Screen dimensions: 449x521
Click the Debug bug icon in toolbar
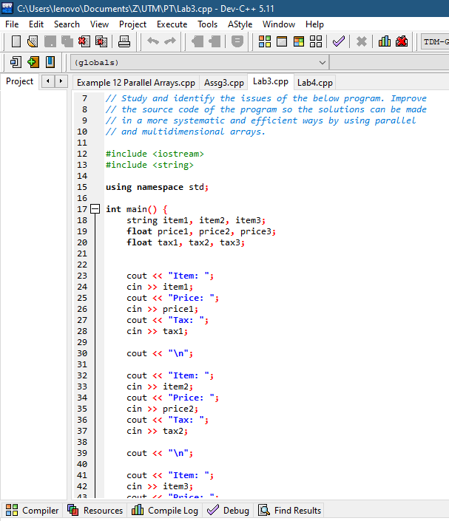(x=402, y=42)
